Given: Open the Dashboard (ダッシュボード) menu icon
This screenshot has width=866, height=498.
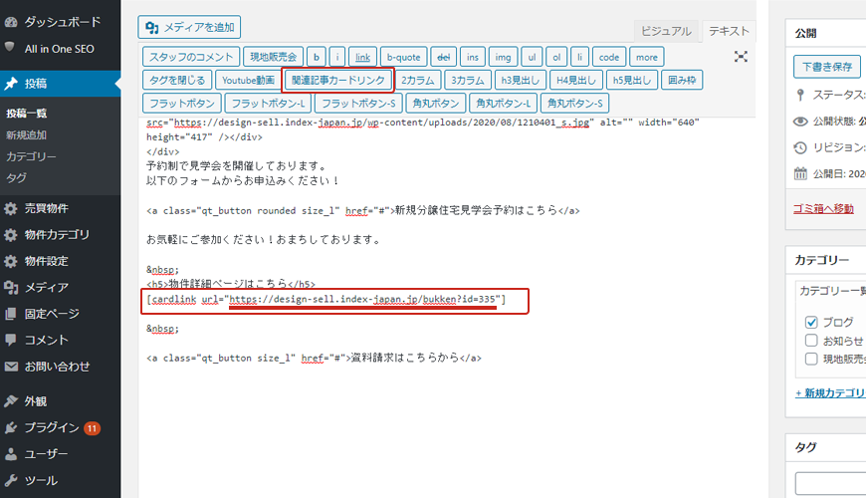Looking at the screenshot, I should pyautogui.click(x=11, y=21).
